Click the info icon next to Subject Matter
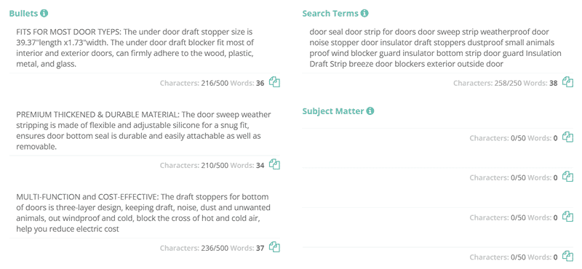This screenshot has height=269, width=582. coord(370,111)
